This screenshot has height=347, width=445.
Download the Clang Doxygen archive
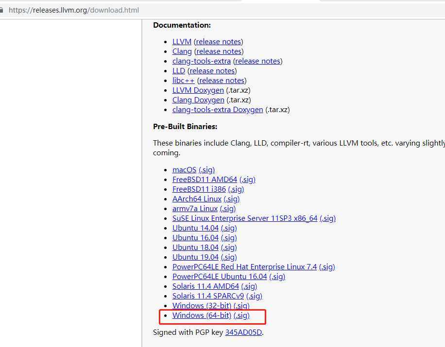[198, 100]
